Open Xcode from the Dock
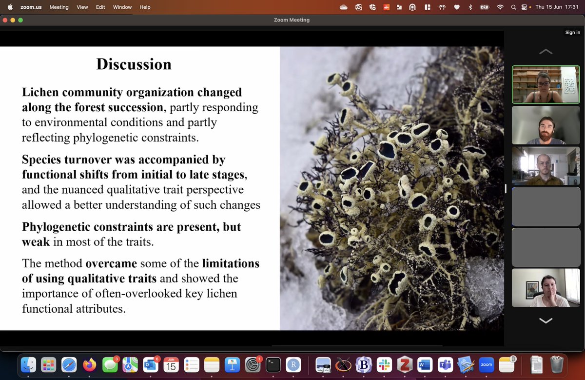The width and height of the screenshot is (585, 380). (x=466, y=364)
